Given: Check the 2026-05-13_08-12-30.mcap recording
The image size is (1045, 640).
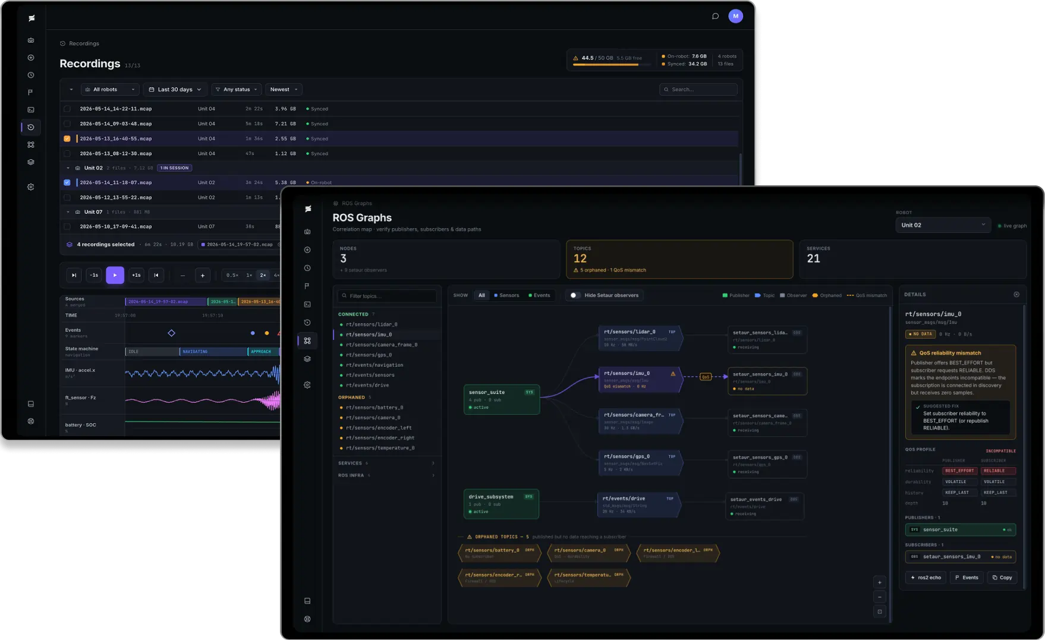Looking at the screenshot, I should click(67, 153).
